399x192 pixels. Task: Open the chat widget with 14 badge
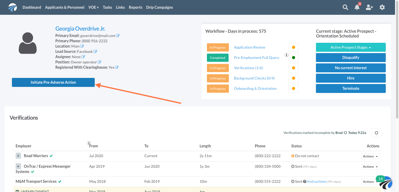385,183
